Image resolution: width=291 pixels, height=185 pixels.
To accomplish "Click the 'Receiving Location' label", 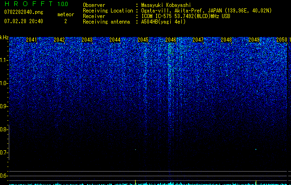I will pos(108,11).
